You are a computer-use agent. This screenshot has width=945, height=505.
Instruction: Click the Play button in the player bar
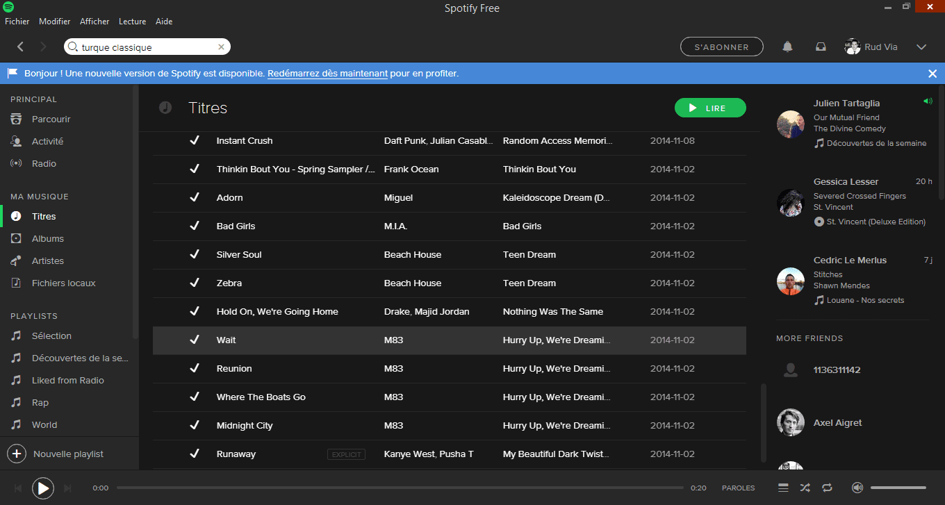pos(43,488)
